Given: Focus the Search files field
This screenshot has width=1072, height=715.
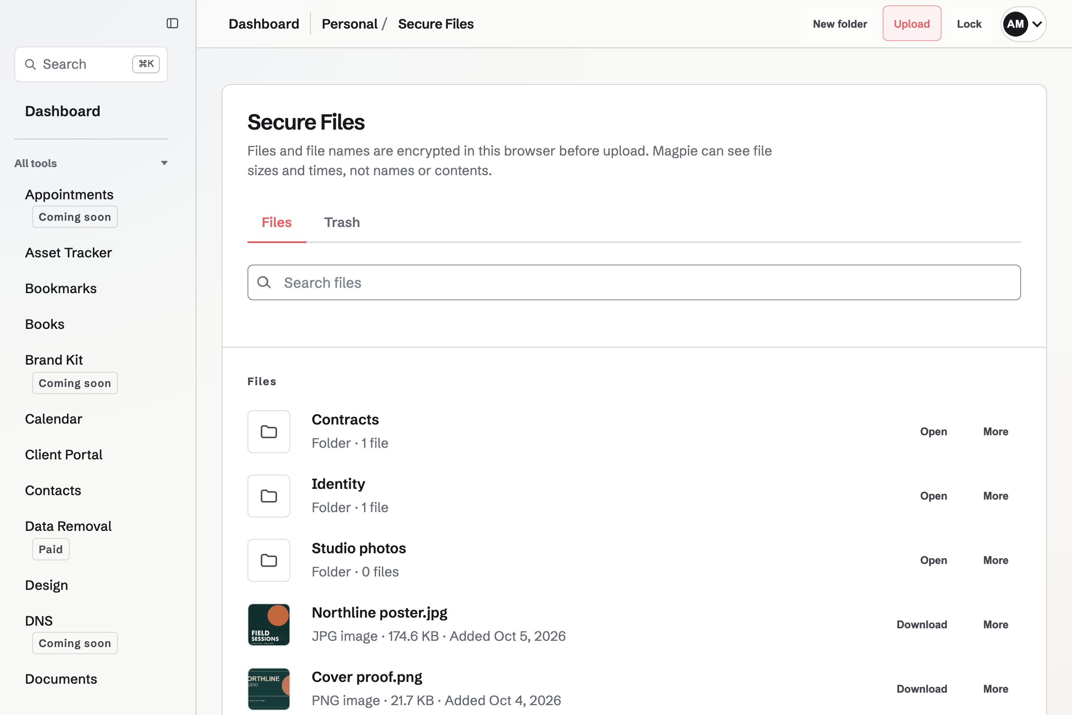Looking at the screenshot, I should click(633, 282).
